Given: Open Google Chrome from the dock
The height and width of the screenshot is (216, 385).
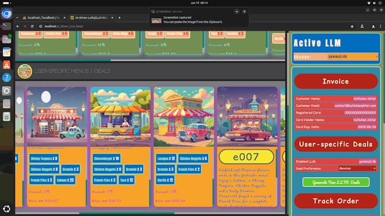Looking at the screenshot, I should pos(7,14).
